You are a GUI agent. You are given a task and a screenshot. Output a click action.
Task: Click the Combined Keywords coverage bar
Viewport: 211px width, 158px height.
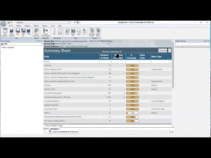coord(132,93)
